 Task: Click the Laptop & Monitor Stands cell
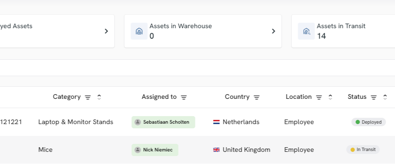pos(75,122)
